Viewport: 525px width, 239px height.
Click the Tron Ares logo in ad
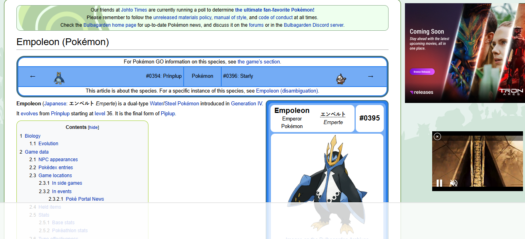[511, 92]
